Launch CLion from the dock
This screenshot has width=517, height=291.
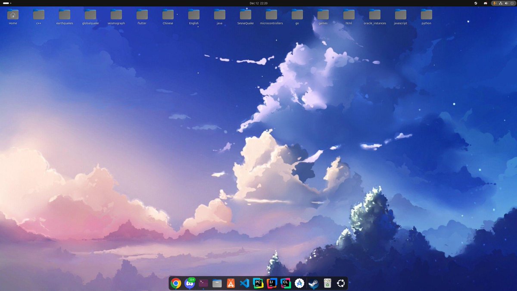[285, 283]
